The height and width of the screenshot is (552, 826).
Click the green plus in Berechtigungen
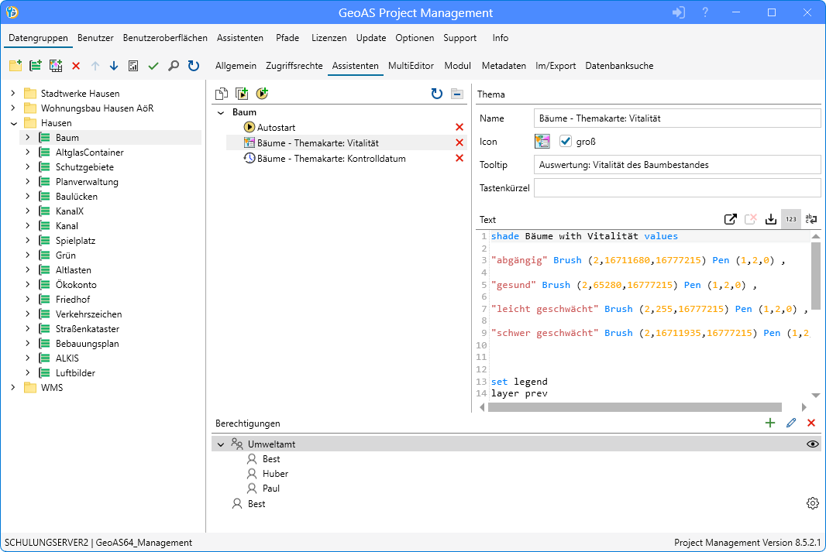pyautogui.click(x=769, y=423)
